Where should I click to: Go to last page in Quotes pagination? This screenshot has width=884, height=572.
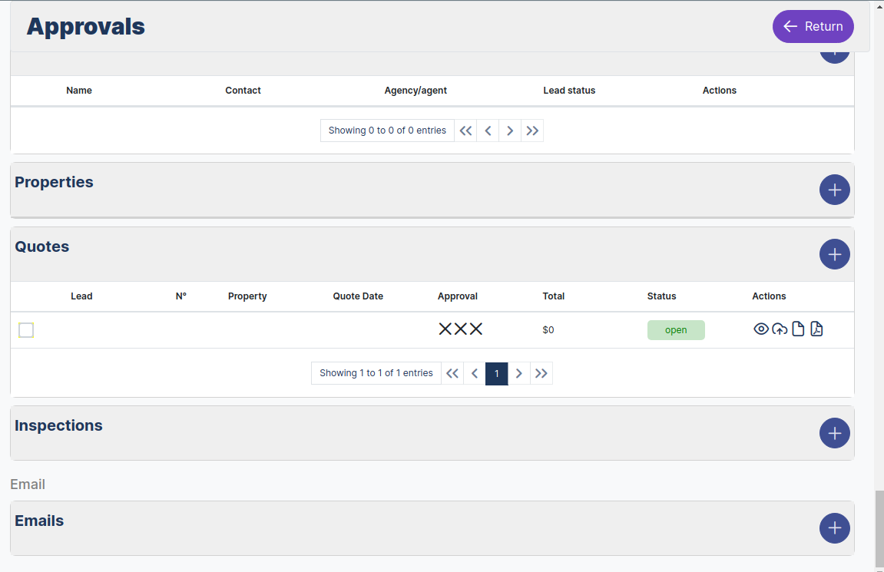(541, 373)
